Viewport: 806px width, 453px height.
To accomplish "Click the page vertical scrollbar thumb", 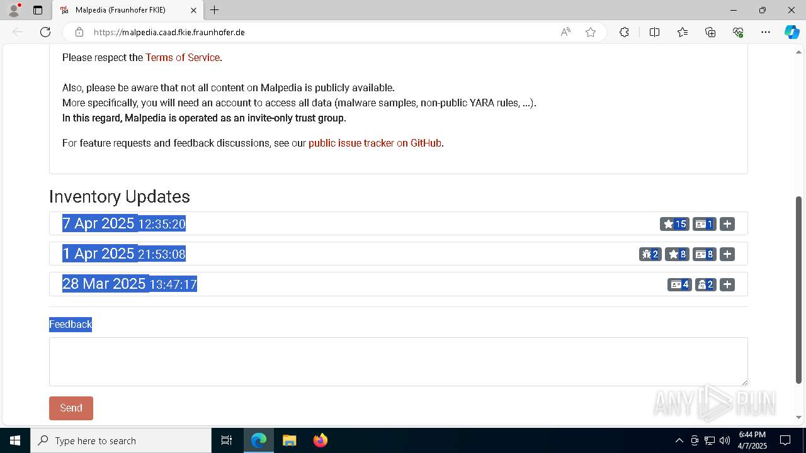I will (x=799, y=290).
